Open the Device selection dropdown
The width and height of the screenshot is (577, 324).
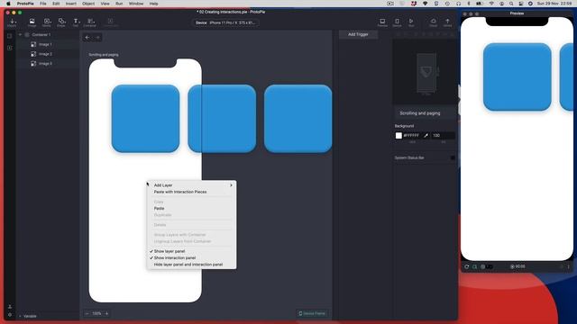click(x=225, y=22)
